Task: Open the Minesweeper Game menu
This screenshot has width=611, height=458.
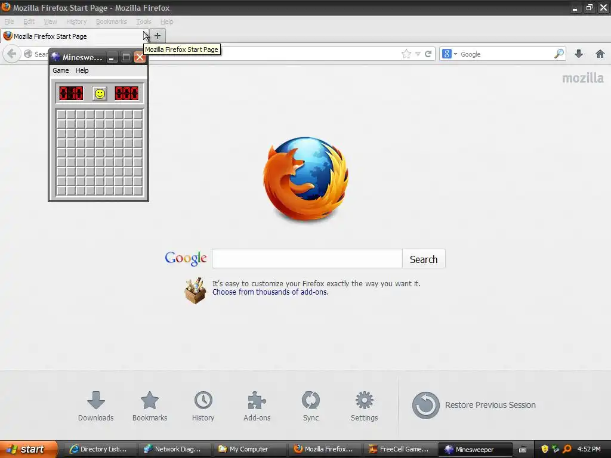Action: tap(61, 70)
